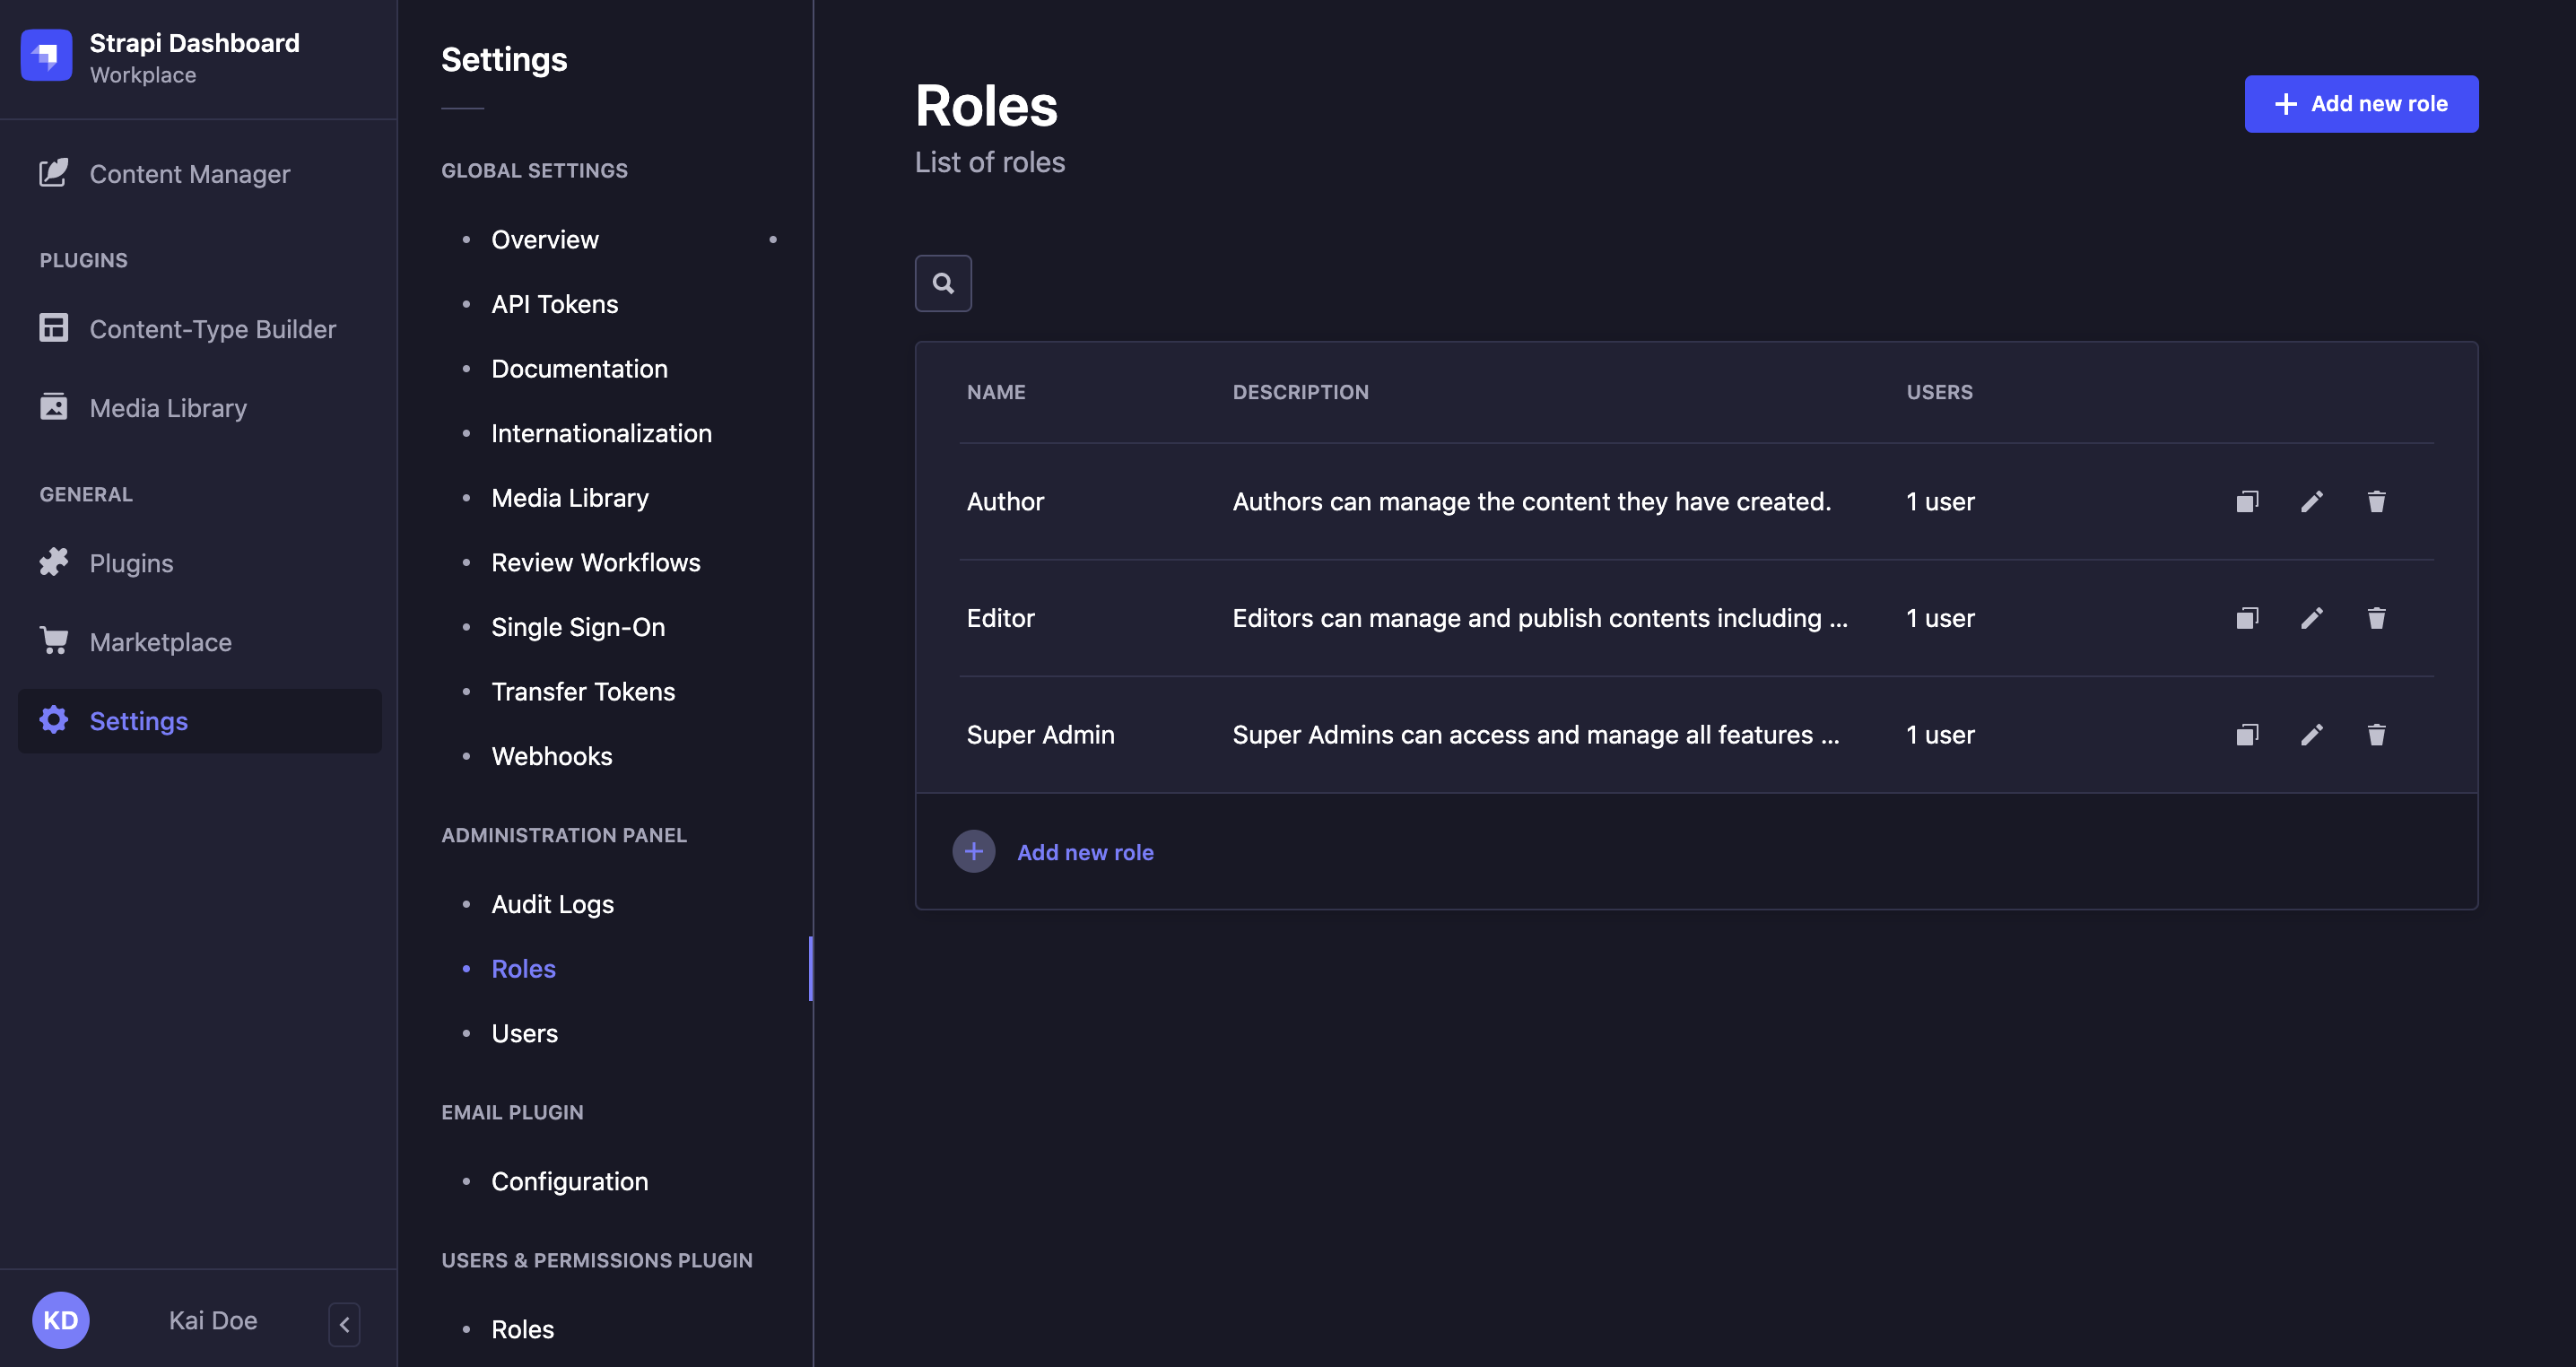2576x1367 pixels.
Task: Open Single Sign-On settings
Action: coord(578,627)
